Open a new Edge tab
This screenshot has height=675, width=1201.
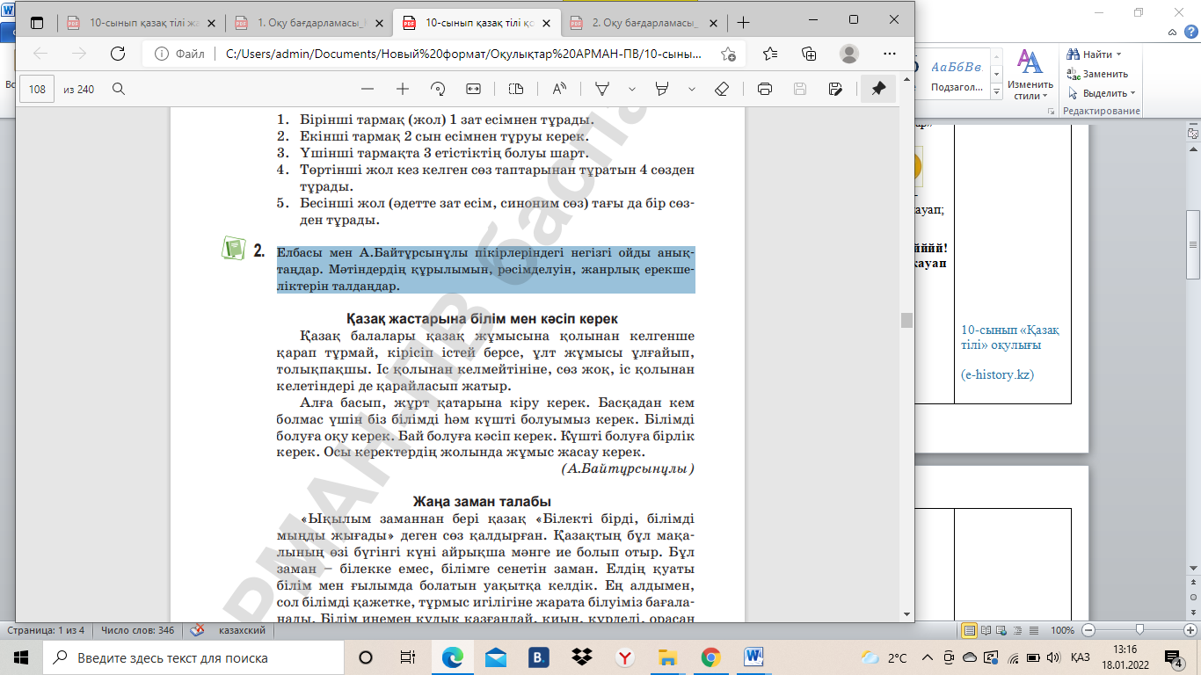pyautogui.click(x=744, y=22)
